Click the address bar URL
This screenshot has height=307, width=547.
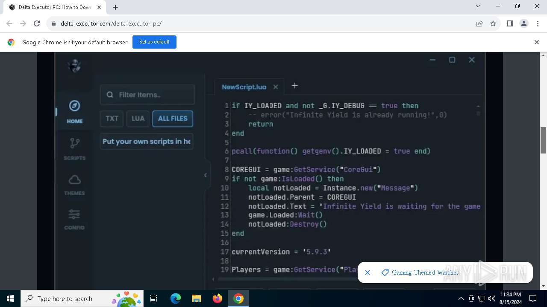[111, 24]
